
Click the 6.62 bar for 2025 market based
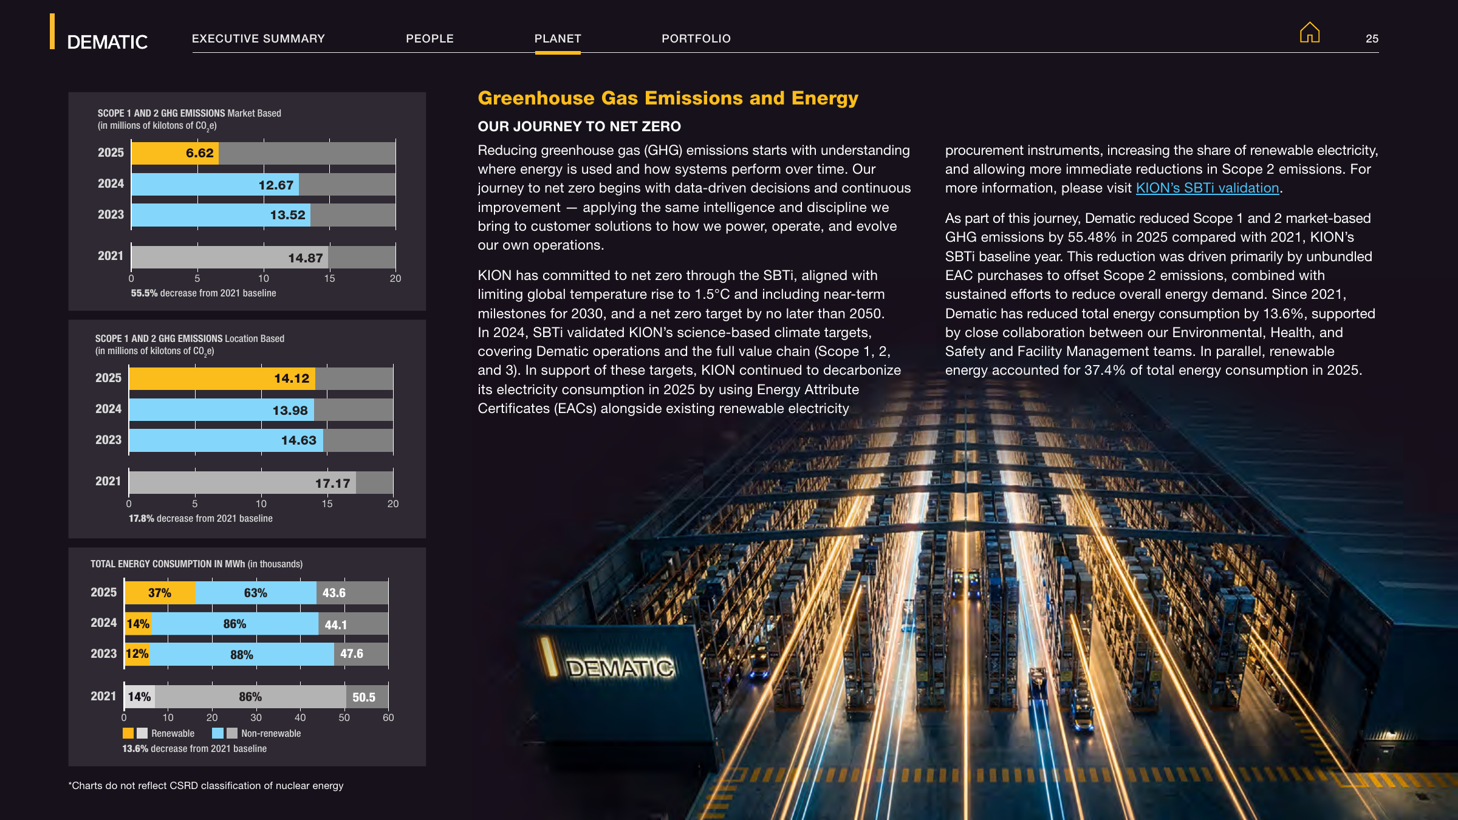[175, 152]
